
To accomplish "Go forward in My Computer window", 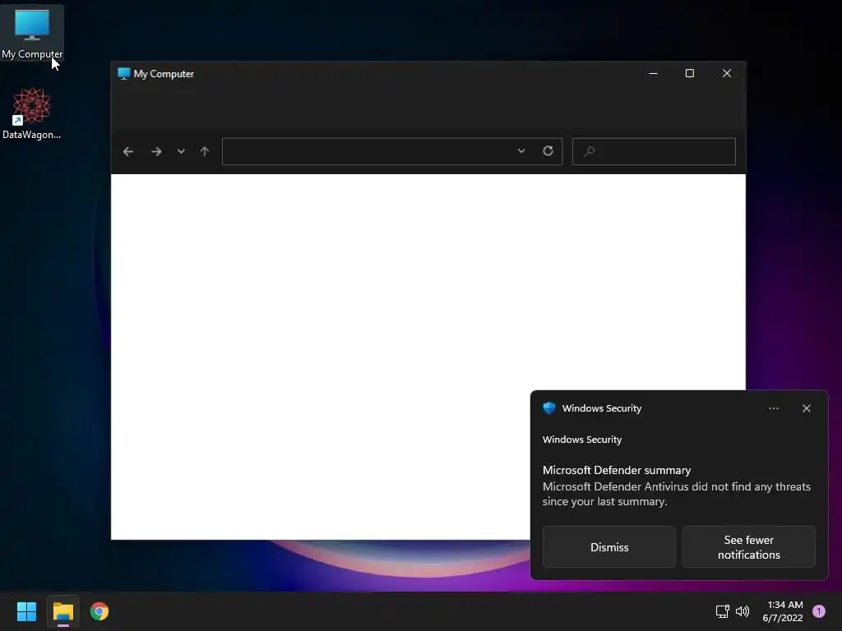I will pyautogui.click(x=156, y=152).
